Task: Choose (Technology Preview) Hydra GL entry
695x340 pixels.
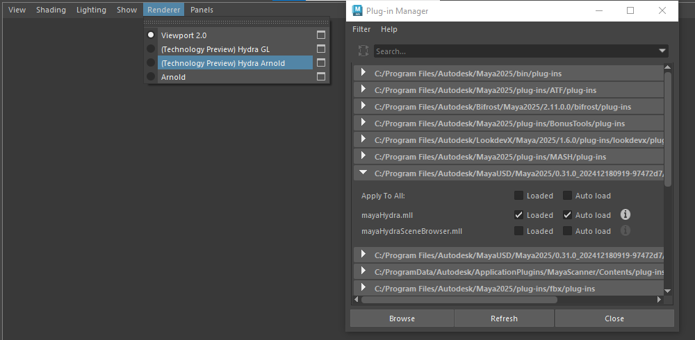Action: (x=215, y=49)
